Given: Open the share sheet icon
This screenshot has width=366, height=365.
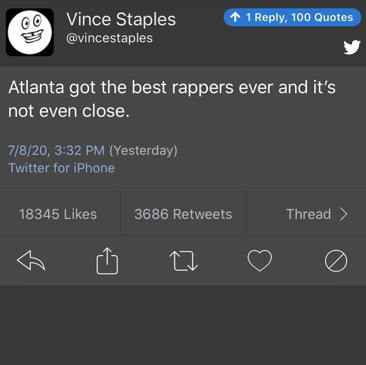Looking at the screenshot, I should click(107, 260).
